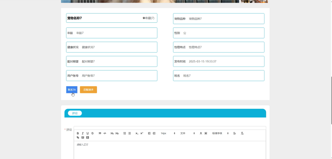332x159 pixels.
Task: Apply Heading 1 style
Action: click(x=112, y=133)
